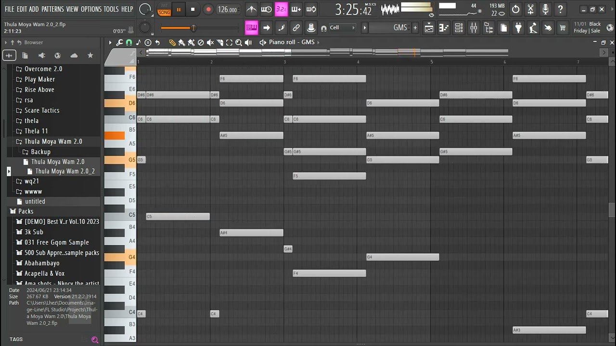
Task: Select the playback scrub speaker tool
Action: click(248, 42)
